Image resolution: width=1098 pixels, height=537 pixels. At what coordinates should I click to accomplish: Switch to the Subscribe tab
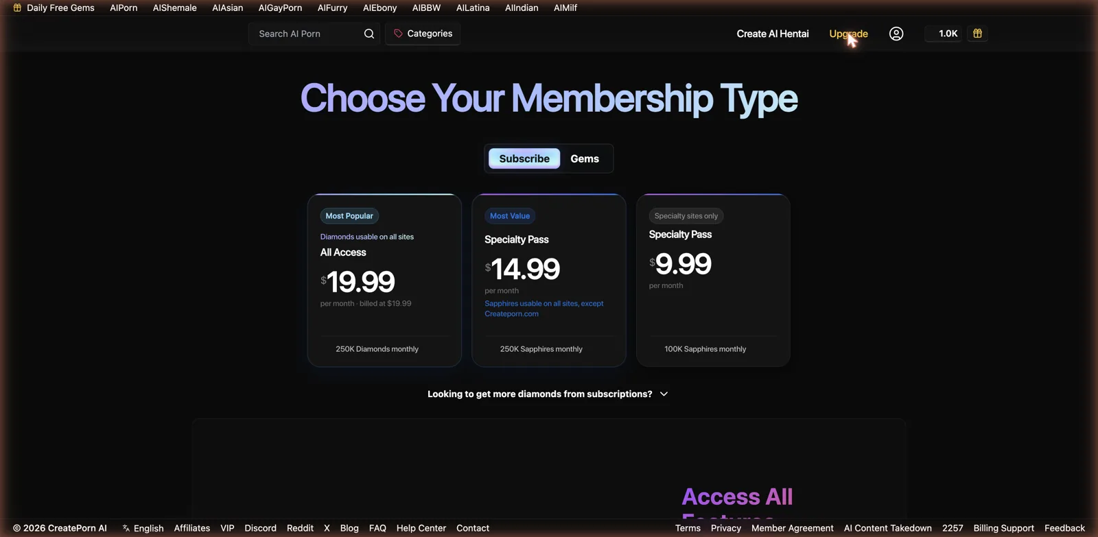(524, 158)
